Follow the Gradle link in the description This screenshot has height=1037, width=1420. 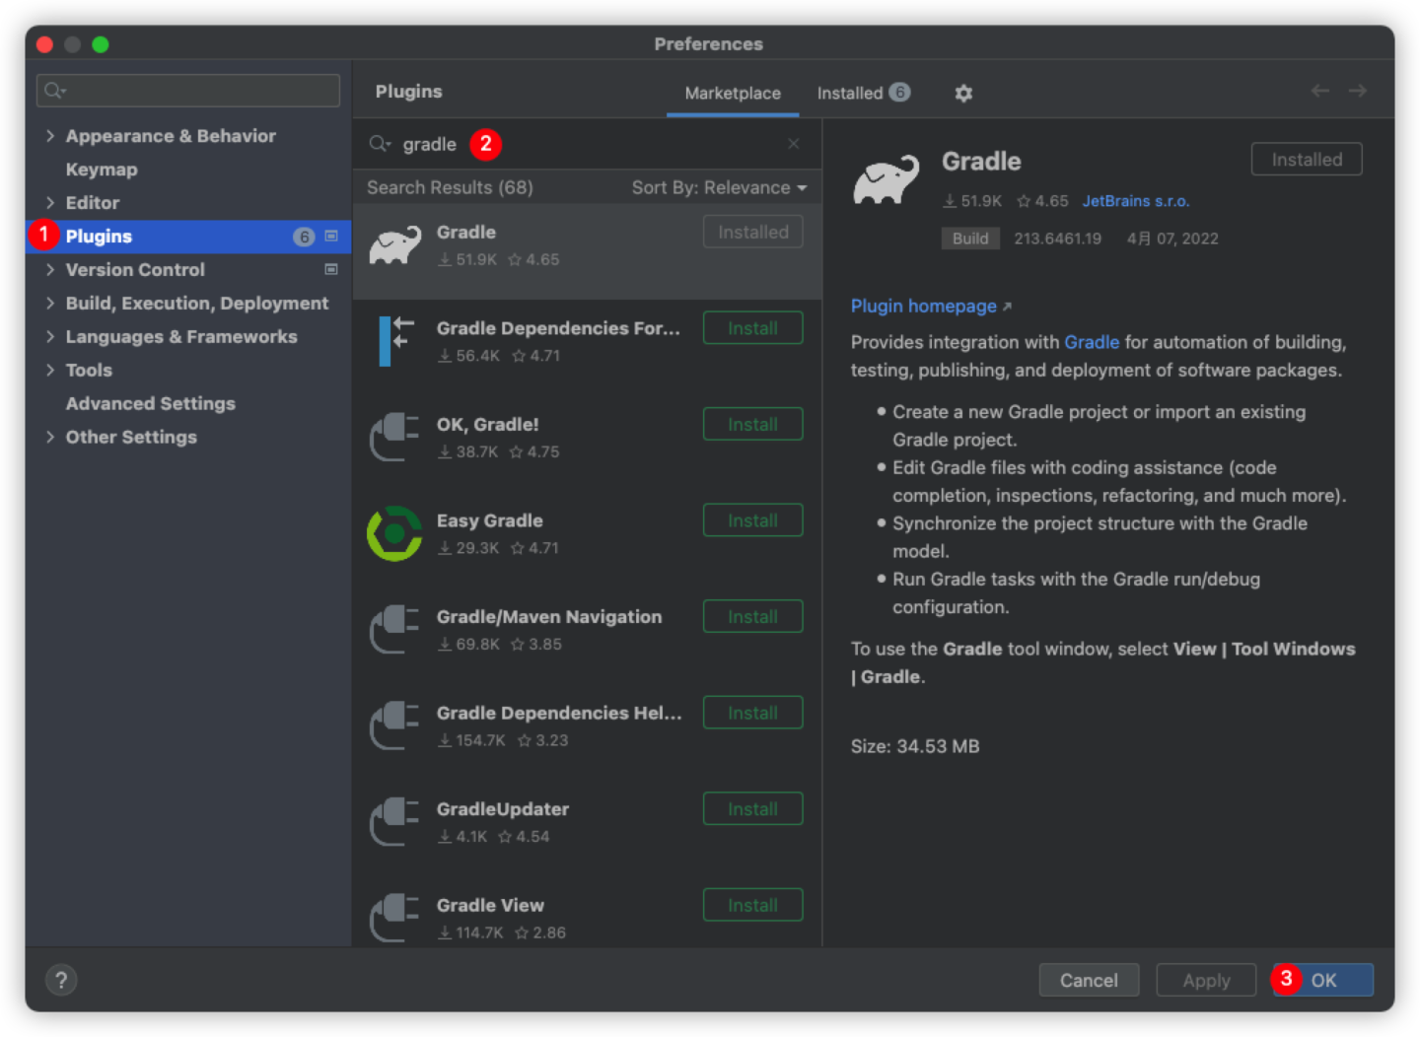1092,342
